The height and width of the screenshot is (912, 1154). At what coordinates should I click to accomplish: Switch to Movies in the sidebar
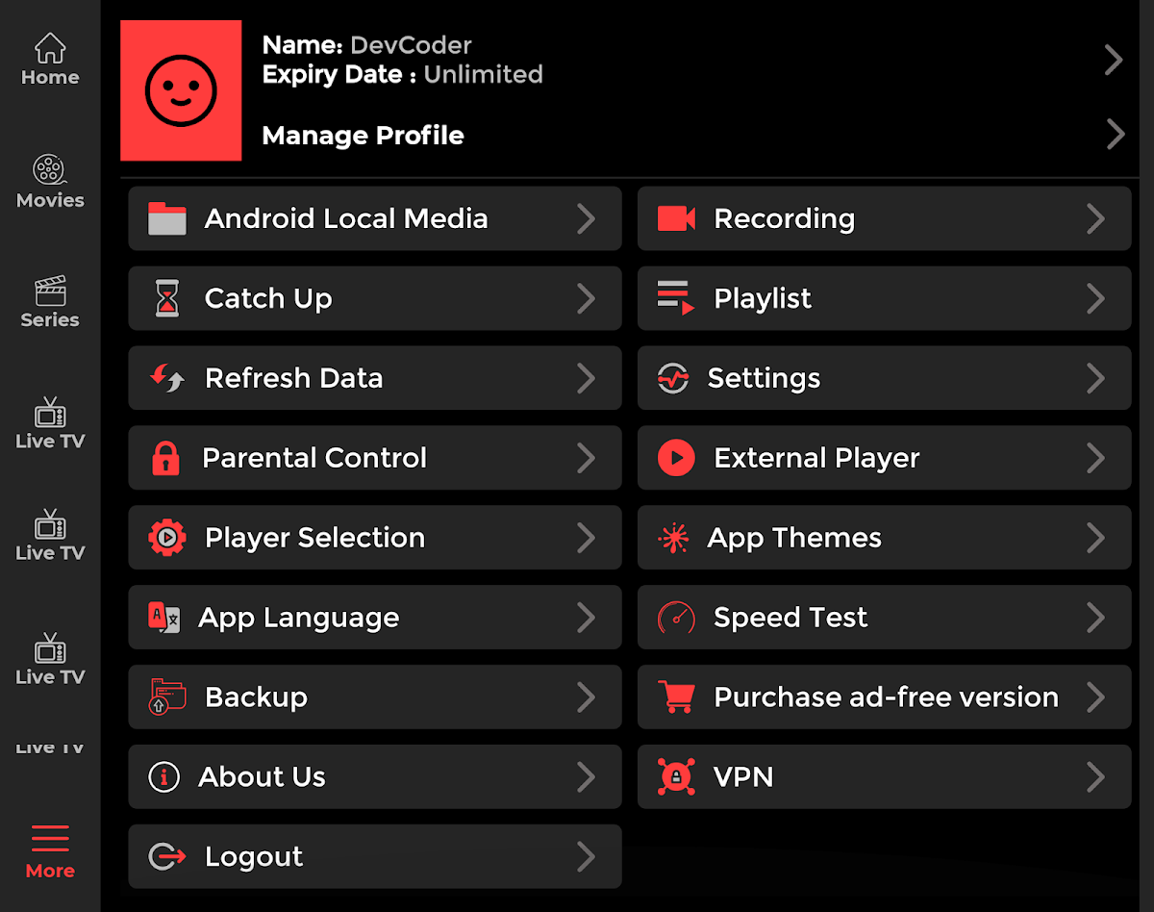pos(50,183)
